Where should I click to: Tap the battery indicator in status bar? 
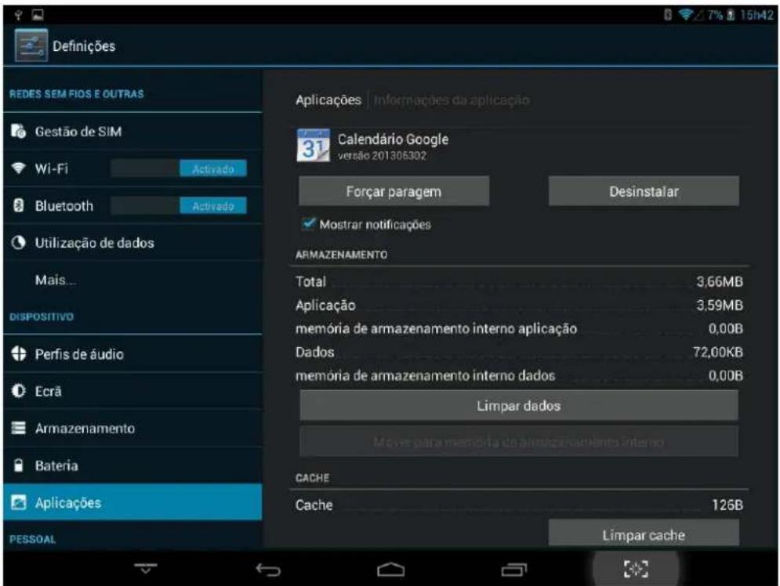pos(731,15)
